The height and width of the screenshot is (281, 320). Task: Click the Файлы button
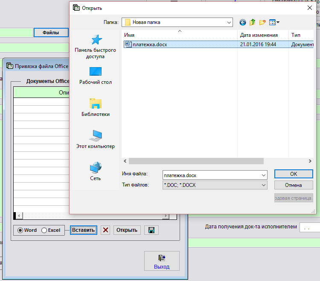pos(51,33)
